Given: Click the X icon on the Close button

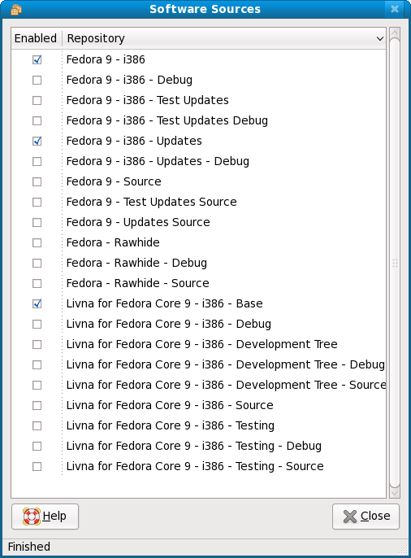Looking at the screenshot, I should (x=350, y=517).
